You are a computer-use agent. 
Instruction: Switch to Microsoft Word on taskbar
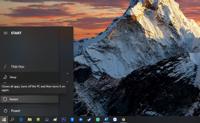click(106, 120)
